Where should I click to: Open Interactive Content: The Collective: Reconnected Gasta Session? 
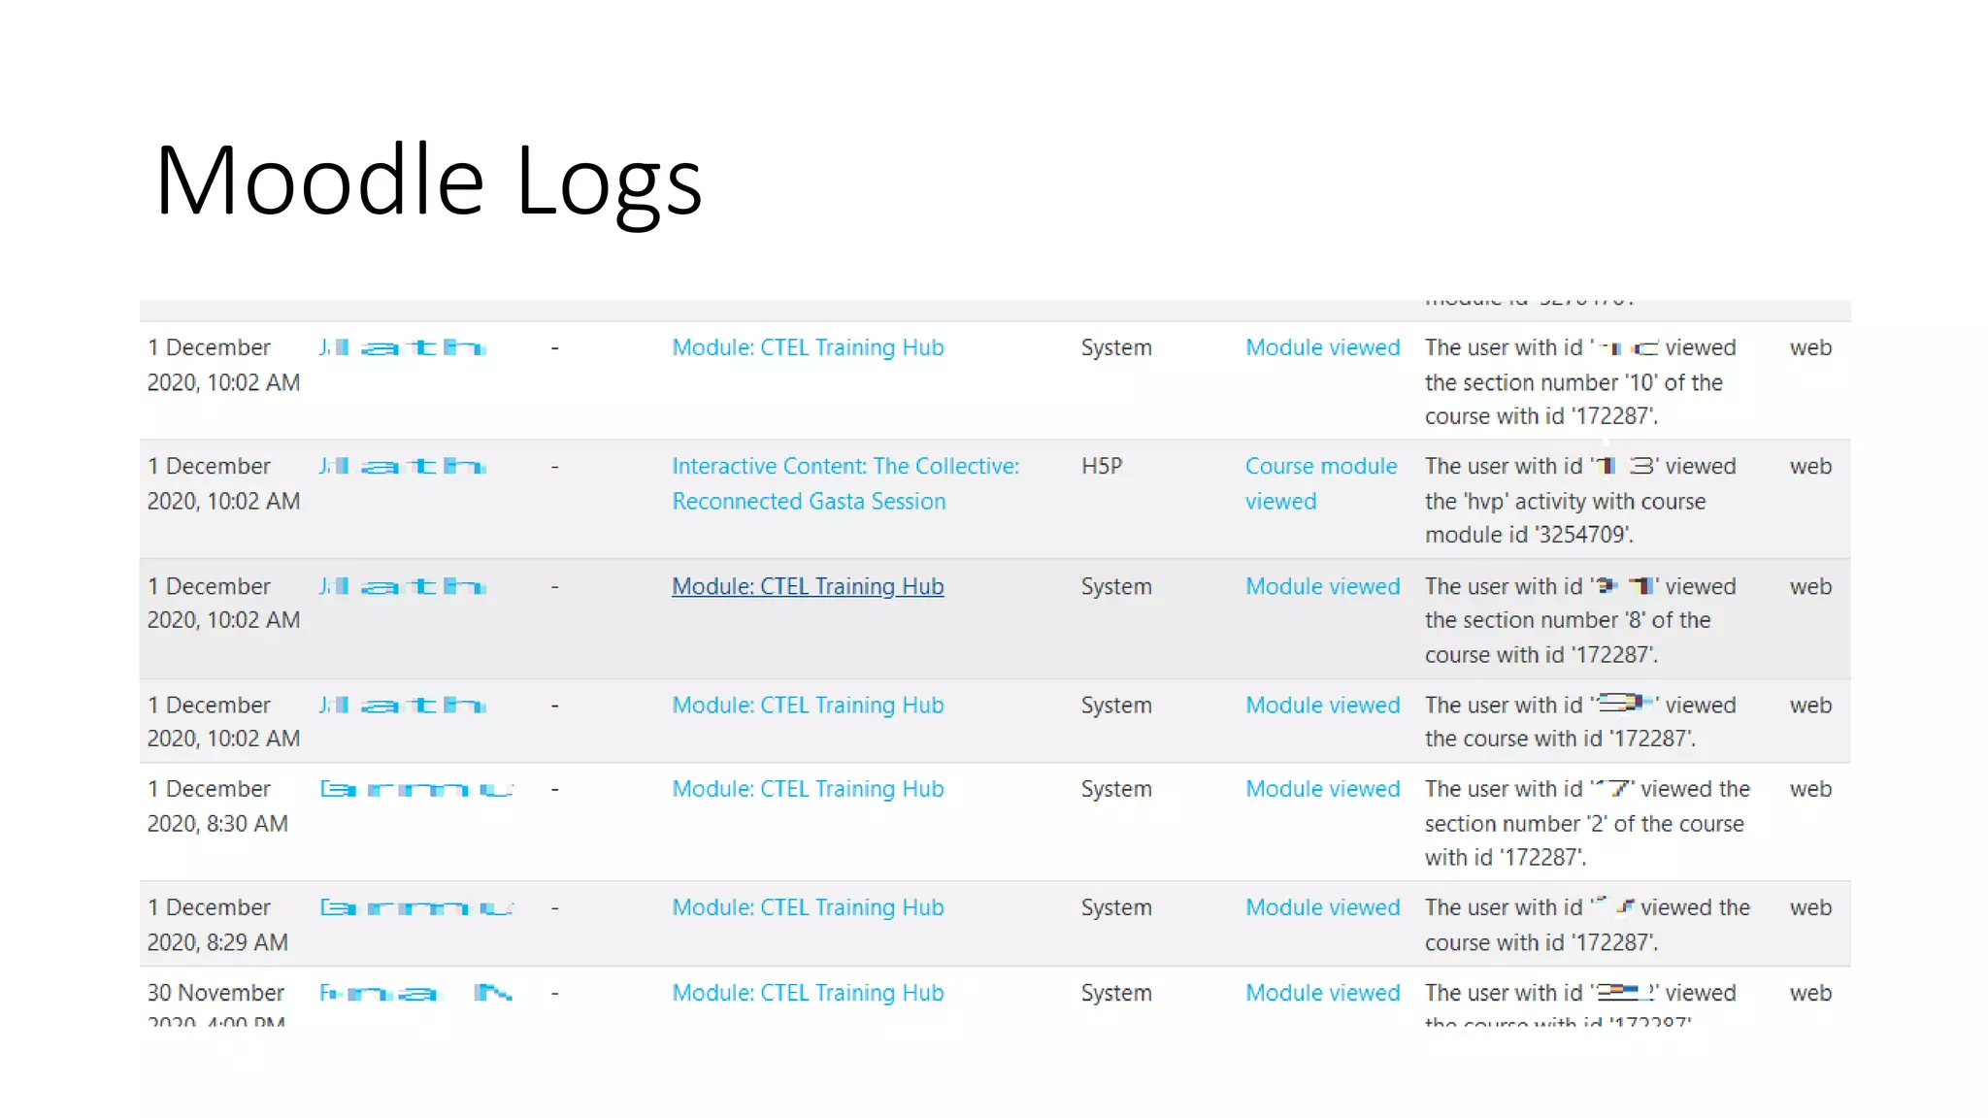pos(845,483)
